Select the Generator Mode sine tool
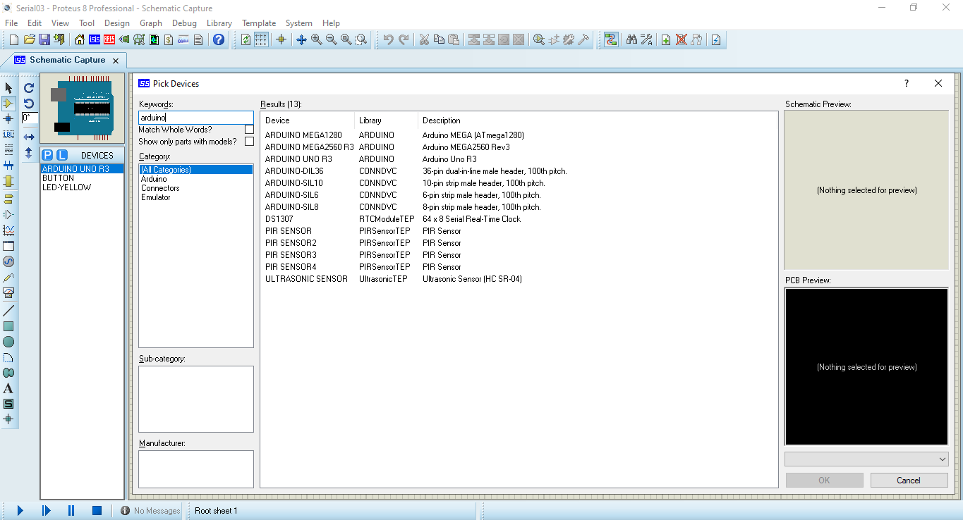The width and height of the screenshot is (963, 520). (x=8, y=261)
